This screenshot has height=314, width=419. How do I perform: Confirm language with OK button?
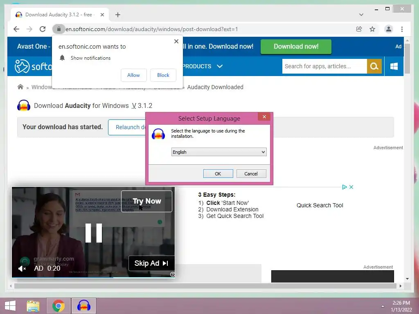(218, 173)
